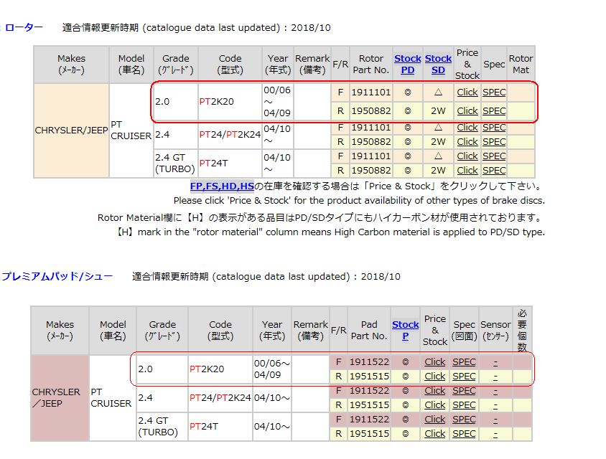Open the Stock P header link in the pad table
Viewport: 606px width, 459px height.
(405, 330)
